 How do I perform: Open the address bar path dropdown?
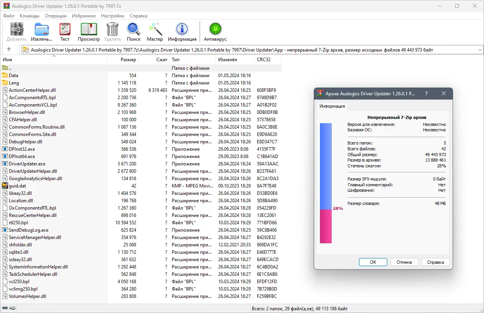[x=480, y=50]
